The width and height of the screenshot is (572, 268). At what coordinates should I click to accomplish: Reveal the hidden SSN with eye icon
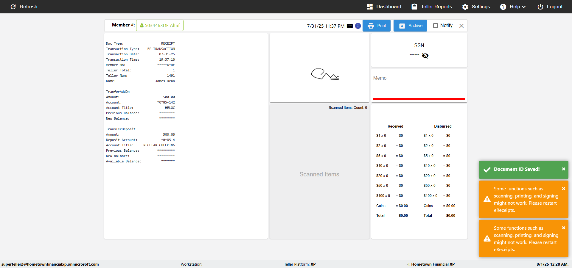point(425,56)
